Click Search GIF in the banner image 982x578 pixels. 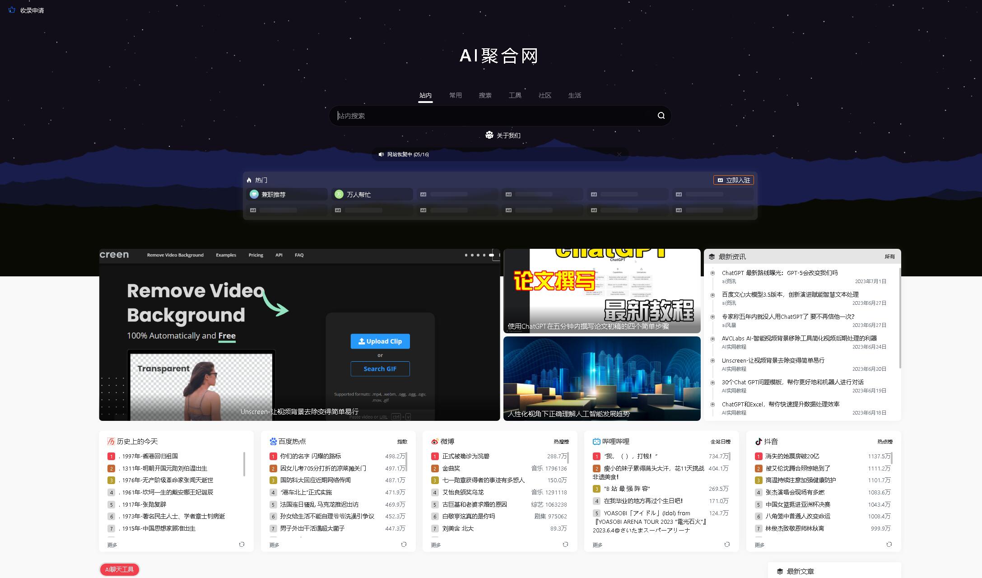tap(380, 369)
